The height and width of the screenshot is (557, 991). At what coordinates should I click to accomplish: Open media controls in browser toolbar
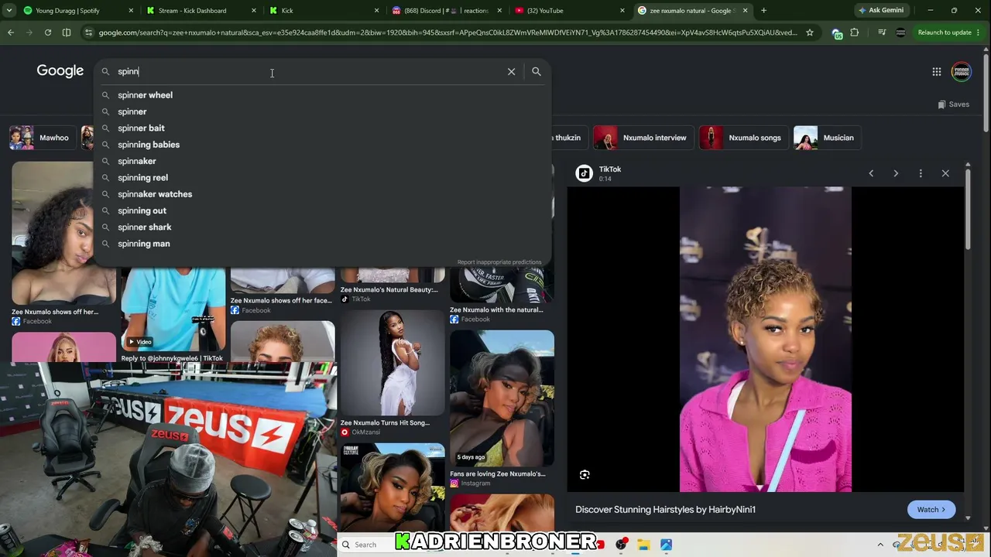(882, 32)
